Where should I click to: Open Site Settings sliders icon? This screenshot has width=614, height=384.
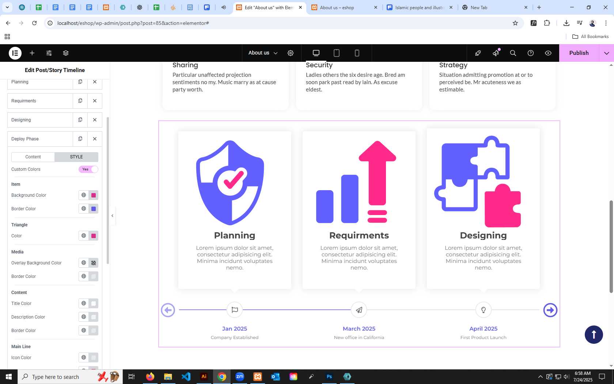point(49,53)
